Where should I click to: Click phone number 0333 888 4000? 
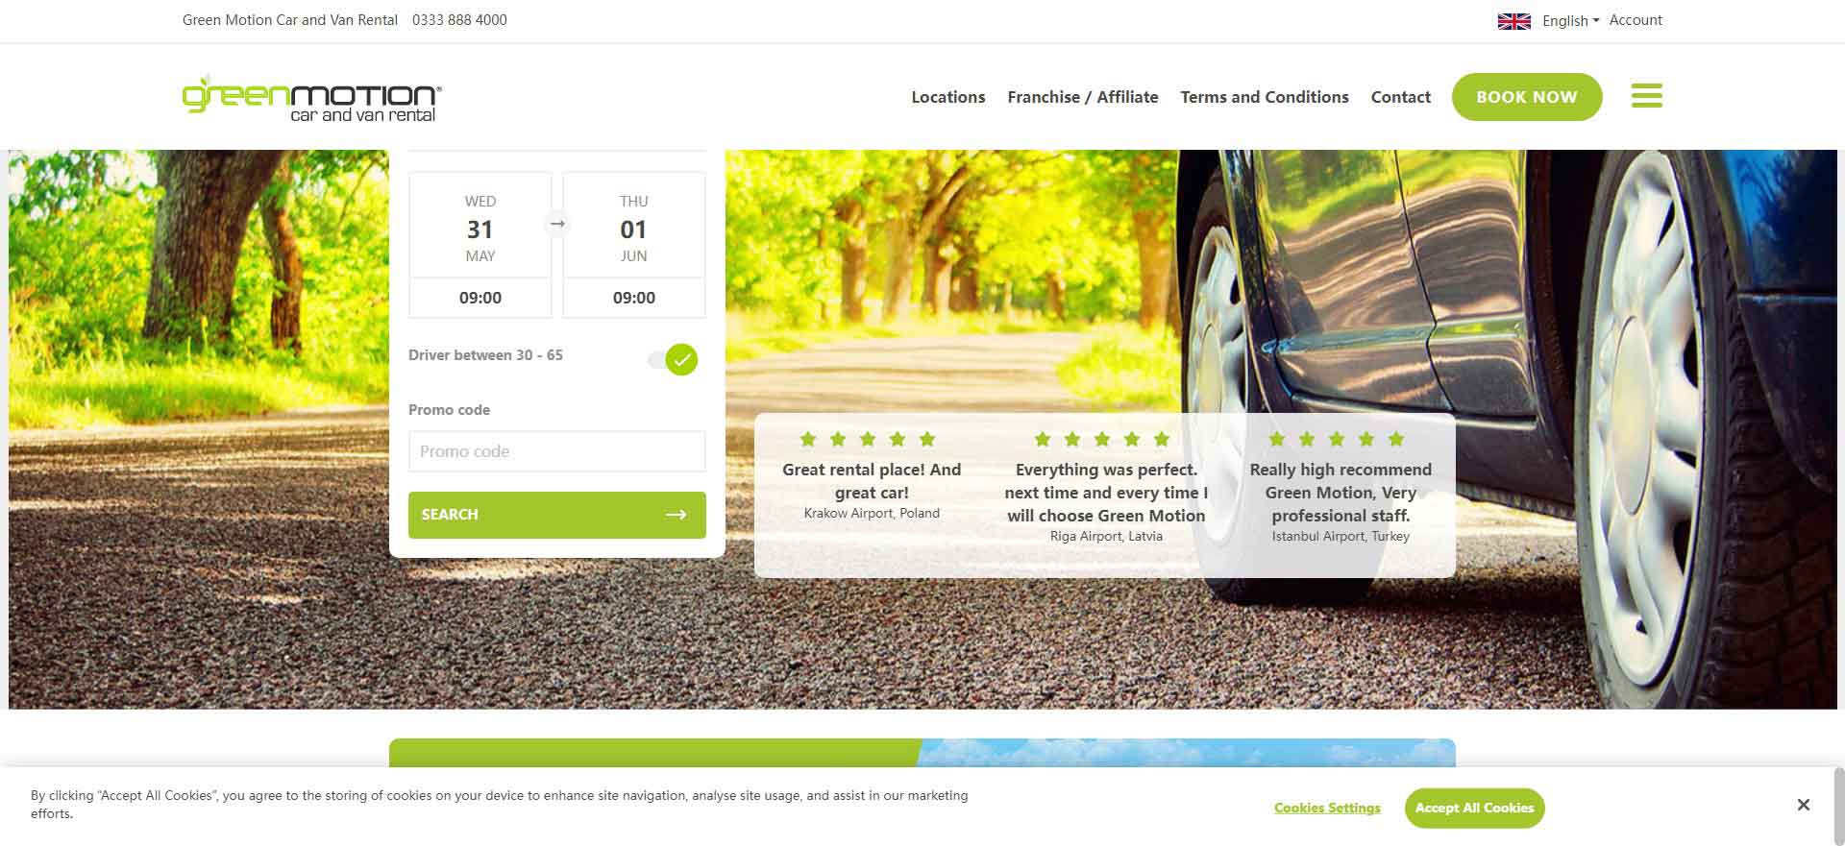(x=459, y=20)
